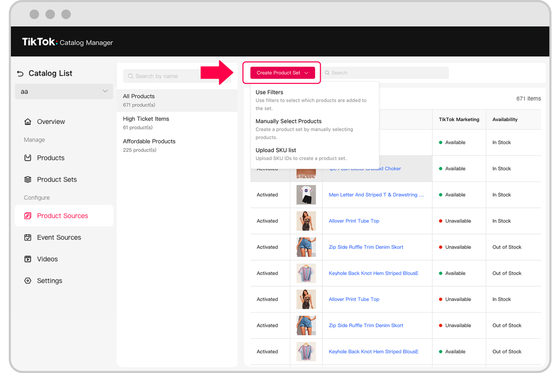560x373 pixels.
Task: Open Men Letter And Striped T product link
Action: [x=376, y=195]
